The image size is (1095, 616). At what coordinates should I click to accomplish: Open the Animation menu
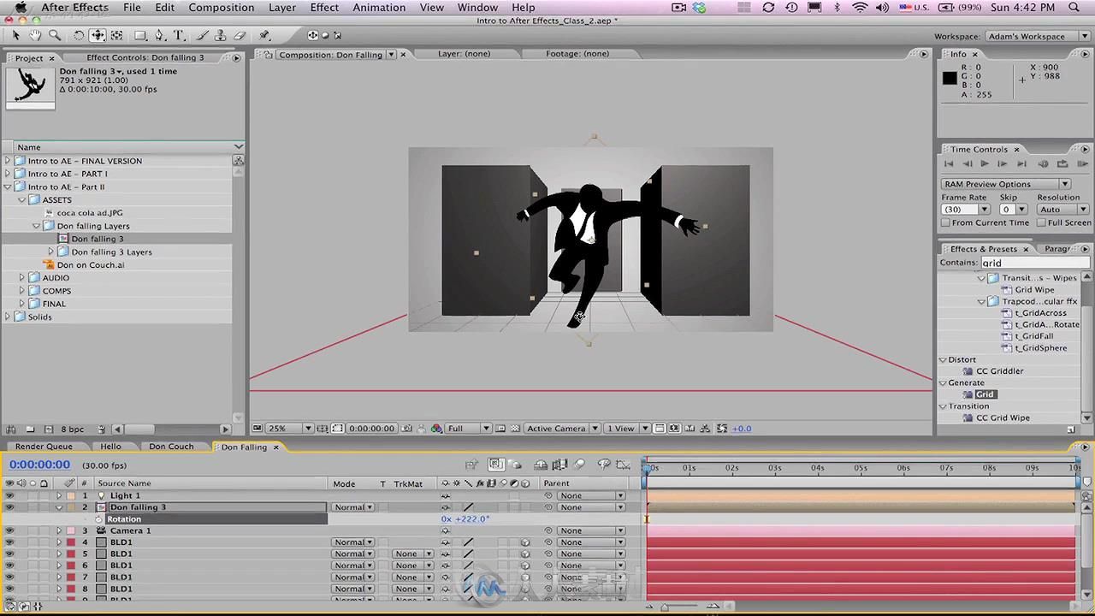(x=379, y=8)
